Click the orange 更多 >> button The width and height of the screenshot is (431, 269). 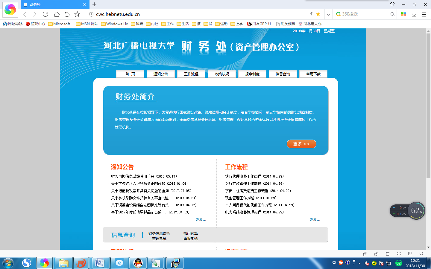tap(301, 144)
